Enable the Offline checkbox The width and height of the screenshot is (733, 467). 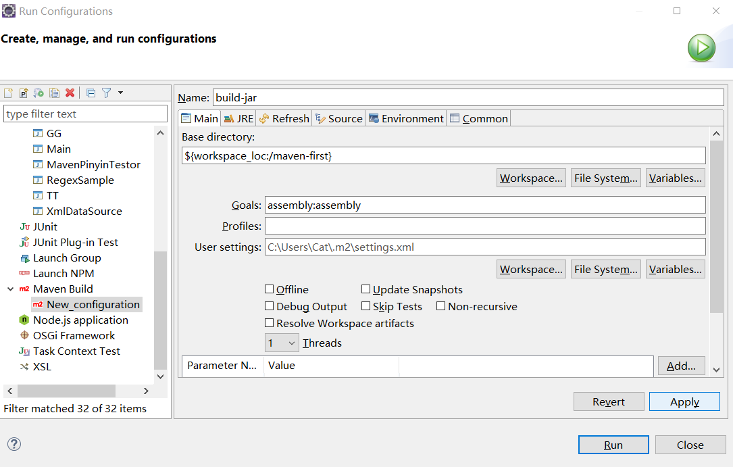coord(270,289)
